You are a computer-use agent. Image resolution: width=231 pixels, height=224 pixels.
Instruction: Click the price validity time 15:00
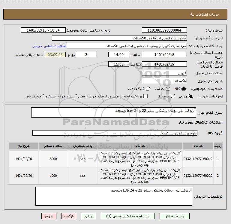coord(119,64)
